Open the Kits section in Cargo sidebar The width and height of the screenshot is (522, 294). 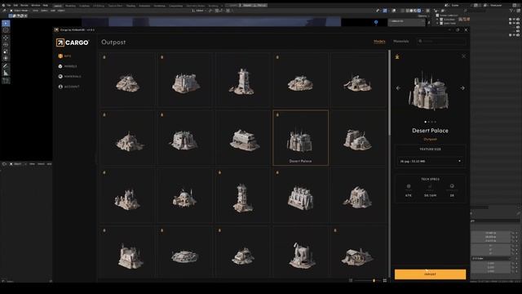coord(65,56)
